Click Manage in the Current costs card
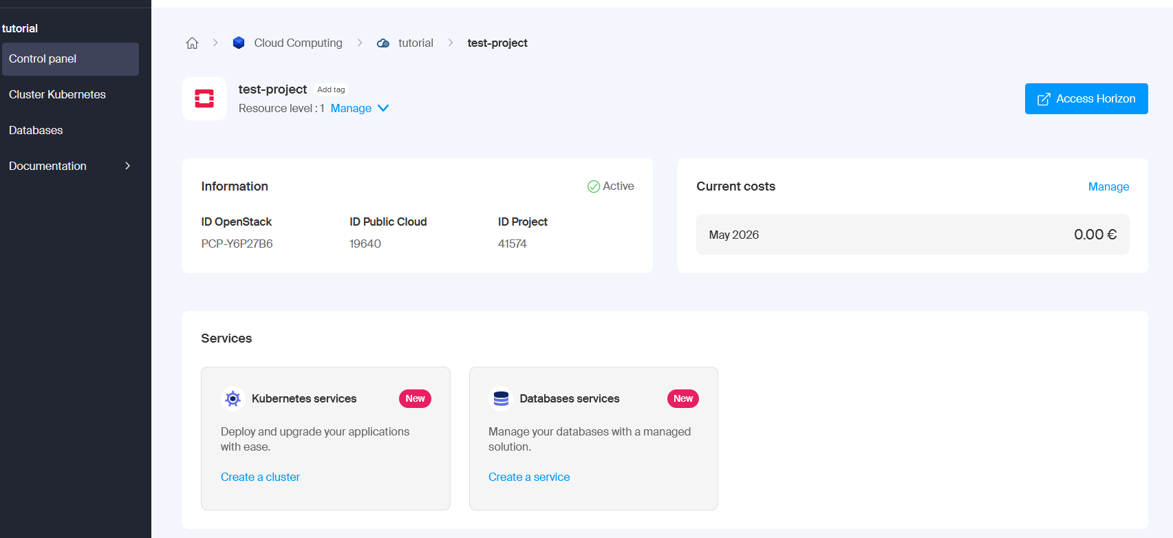1173x538 pixels. [1108, 186]
